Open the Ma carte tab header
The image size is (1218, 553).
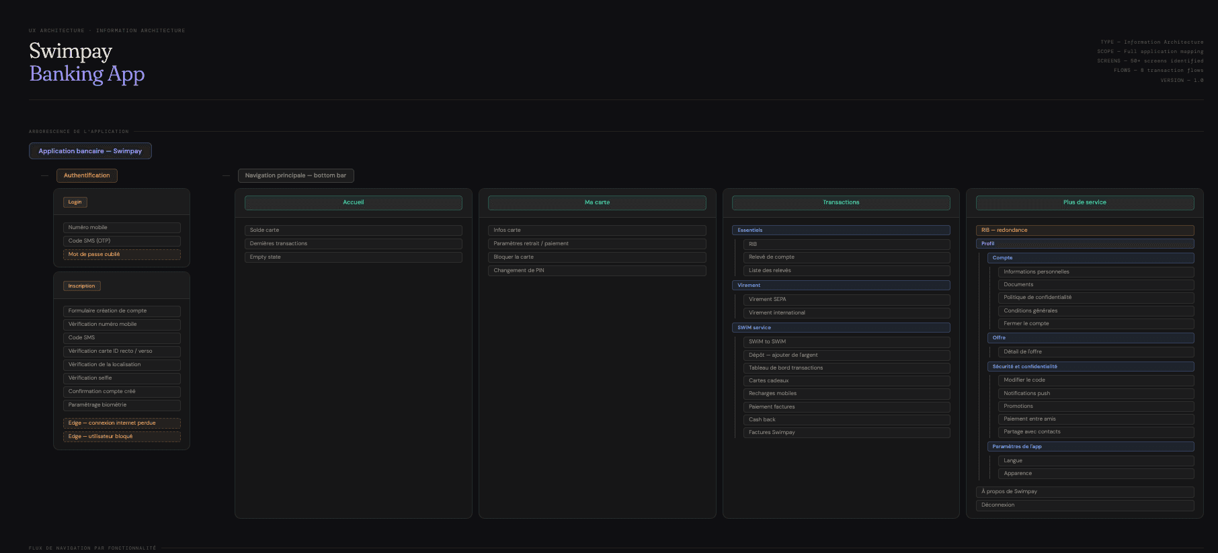(597, 202)
